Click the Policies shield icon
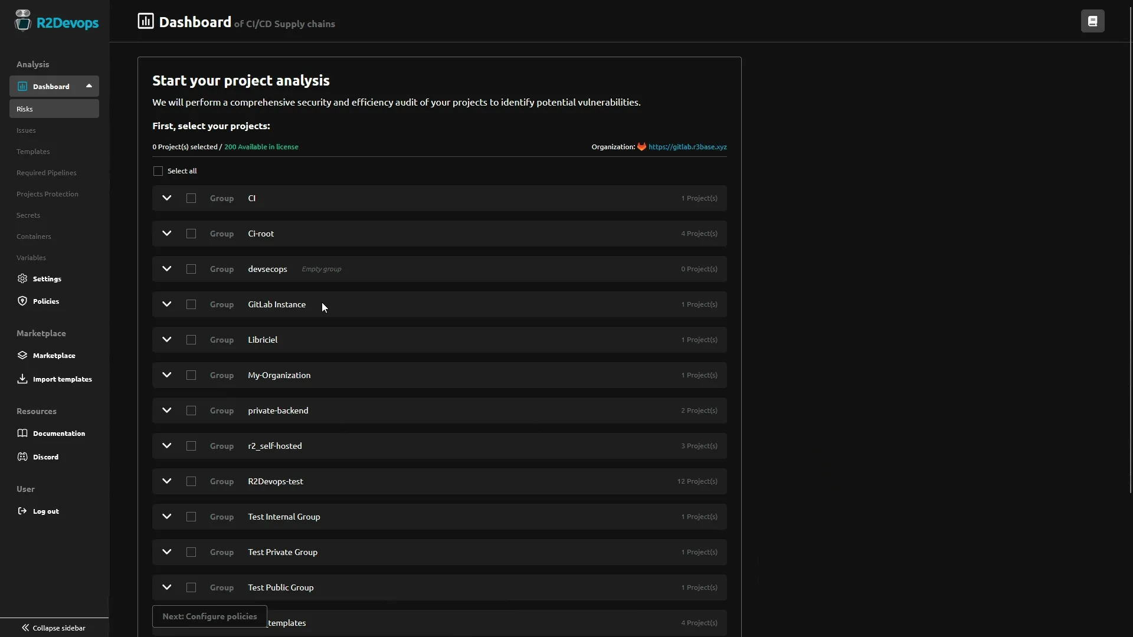This screenshot has height=637, width=1133. [22, 301]
